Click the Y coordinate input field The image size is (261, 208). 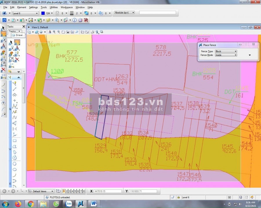[143, 191]
